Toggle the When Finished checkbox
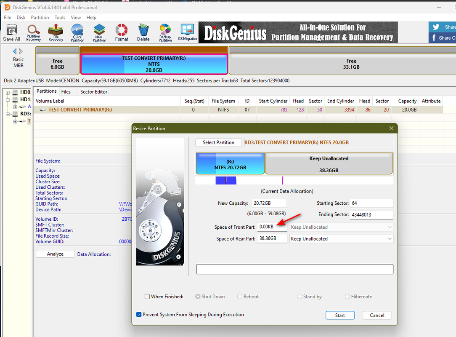 click(147, 297)
